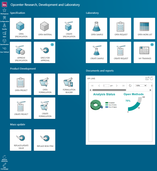Click the RDL application logo
This screenshot has height=171, width=157.
4,5
